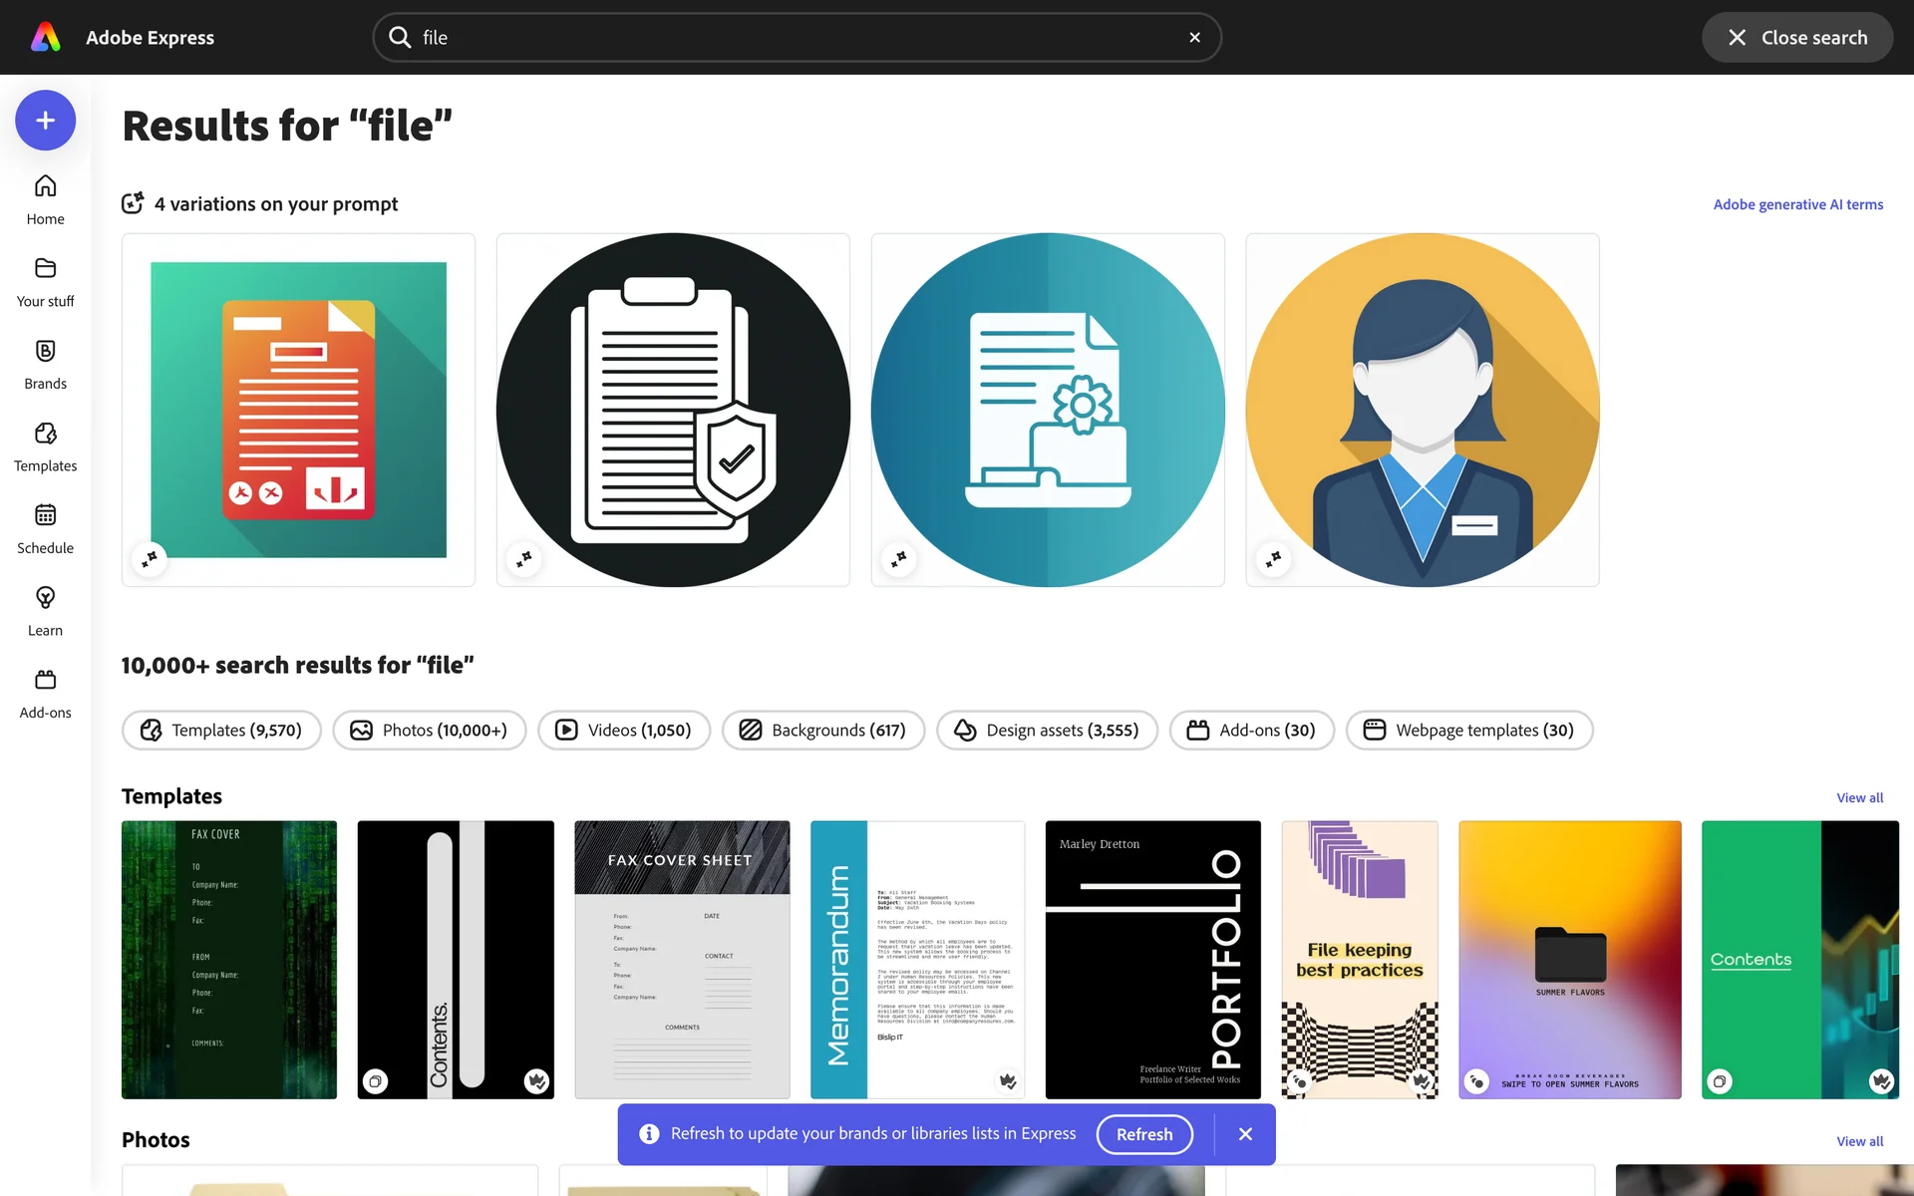Click View all for Templates section

pos(1859,798)
